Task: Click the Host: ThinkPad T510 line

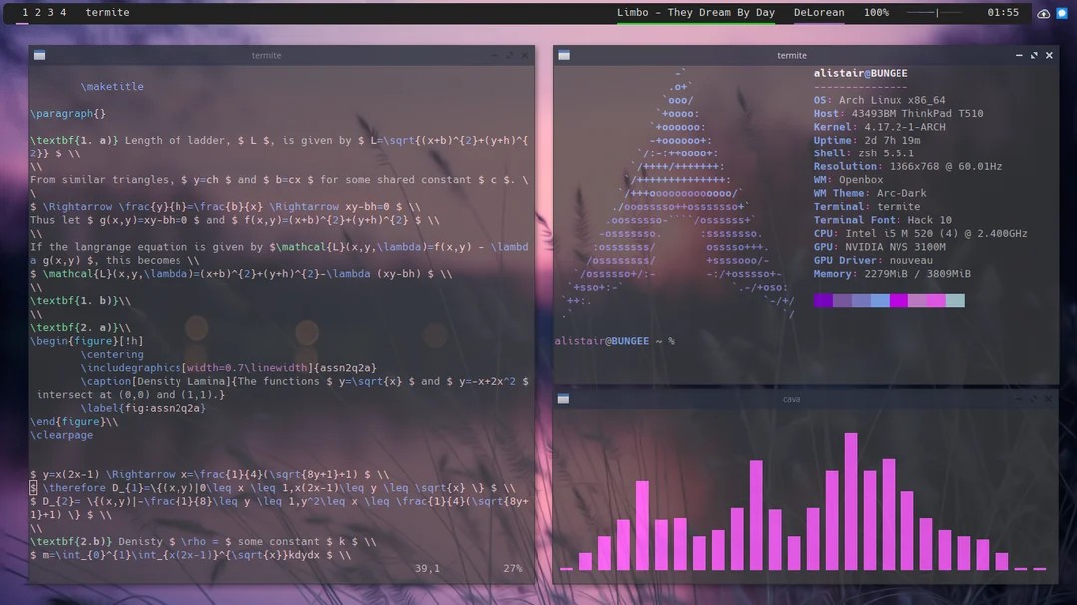Action: click(898, 114)
